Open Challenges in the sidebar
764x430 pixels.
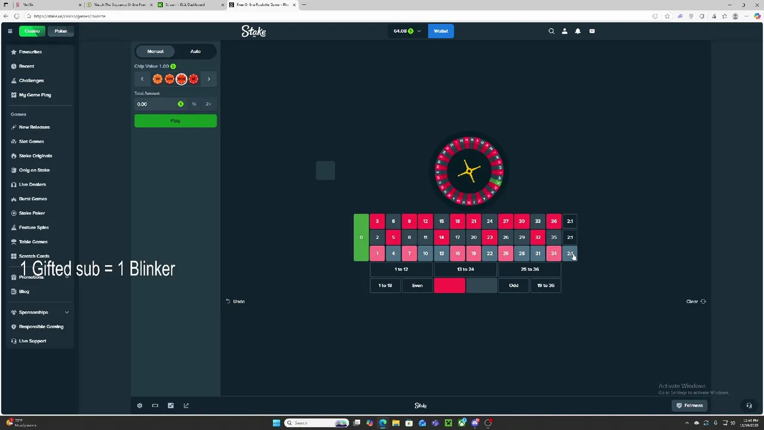[31, 81]
